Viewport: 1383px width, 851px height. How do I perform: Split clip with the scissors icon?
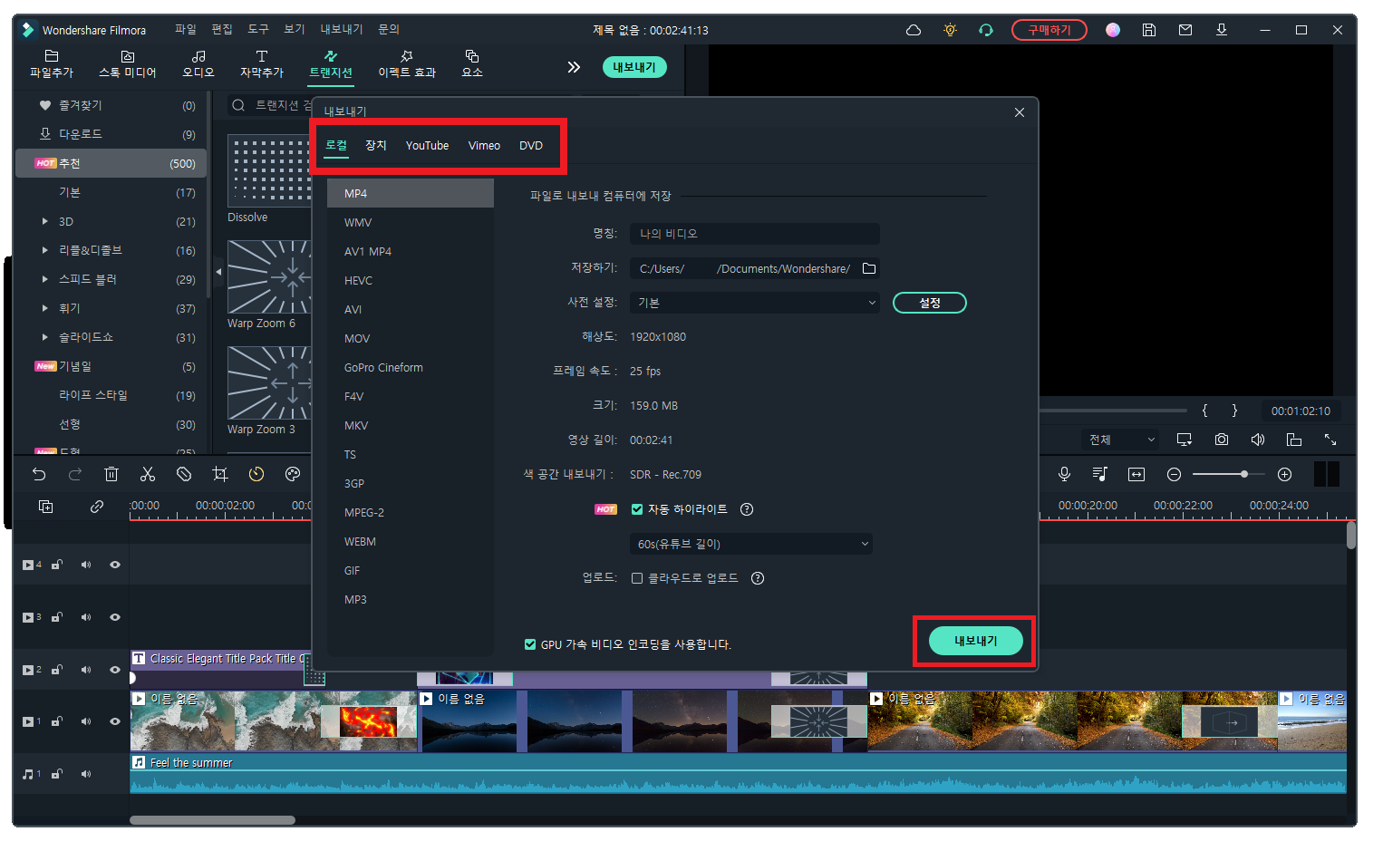(x=148, y=474)
